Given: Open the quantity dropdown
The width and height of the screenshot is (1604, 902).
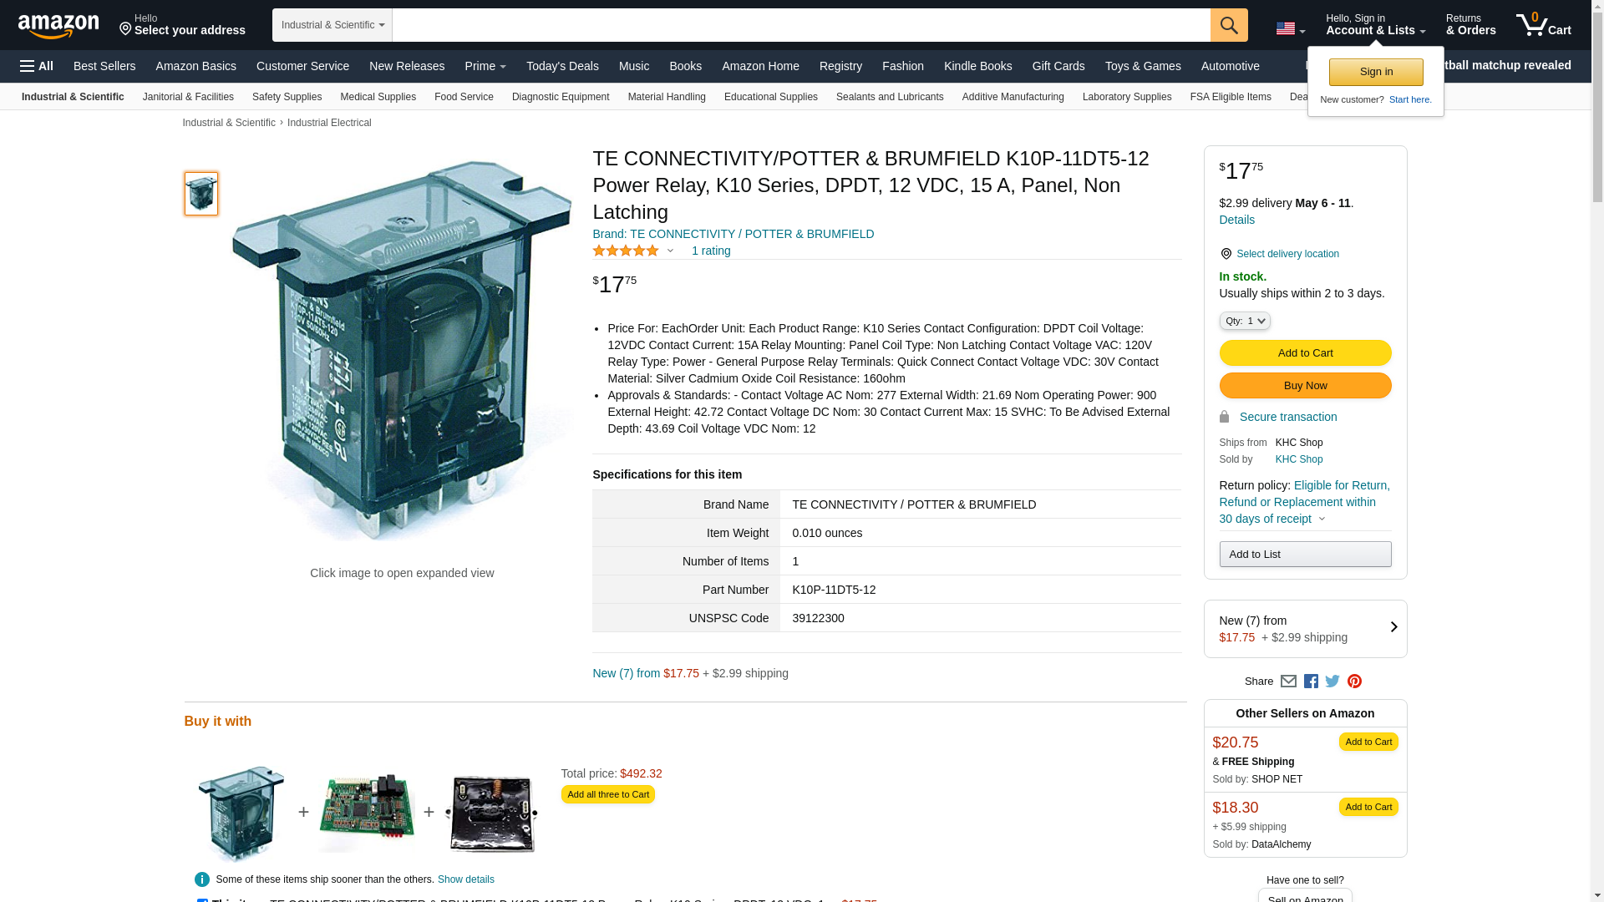Looking at the screenshot, I should [x=1244, y=321].
